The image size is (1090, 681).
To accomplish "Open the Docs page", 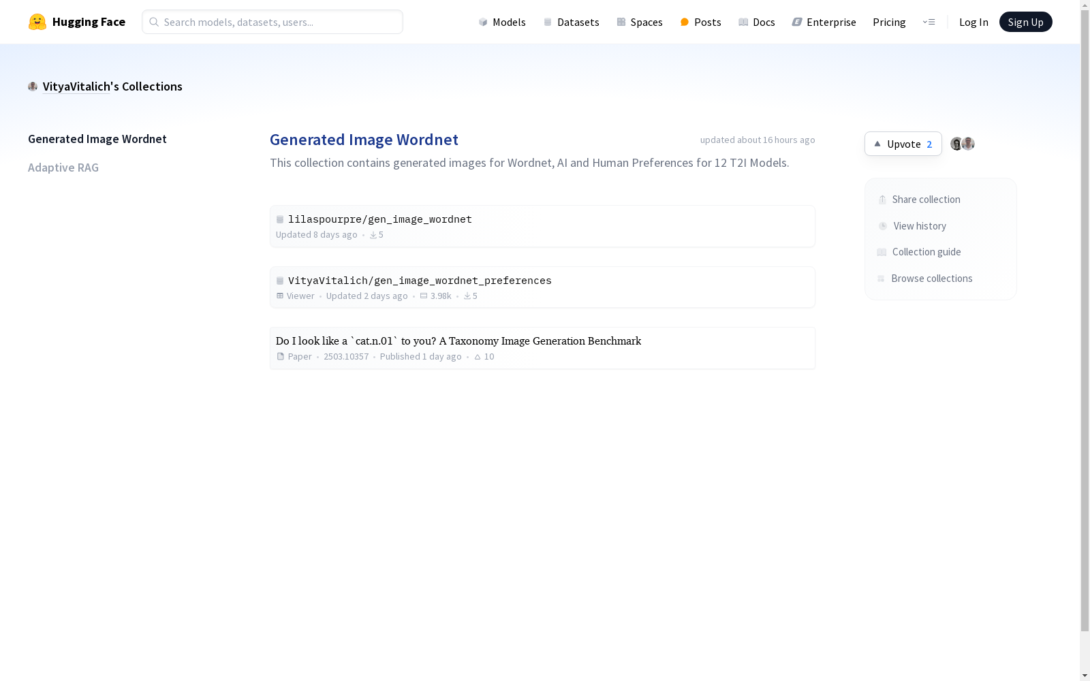I will pos(757,22).
